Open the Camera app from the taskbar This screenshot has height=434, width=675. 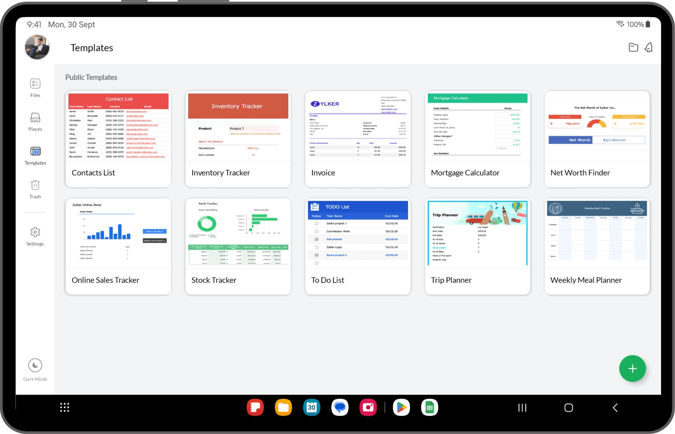(368, 407)
